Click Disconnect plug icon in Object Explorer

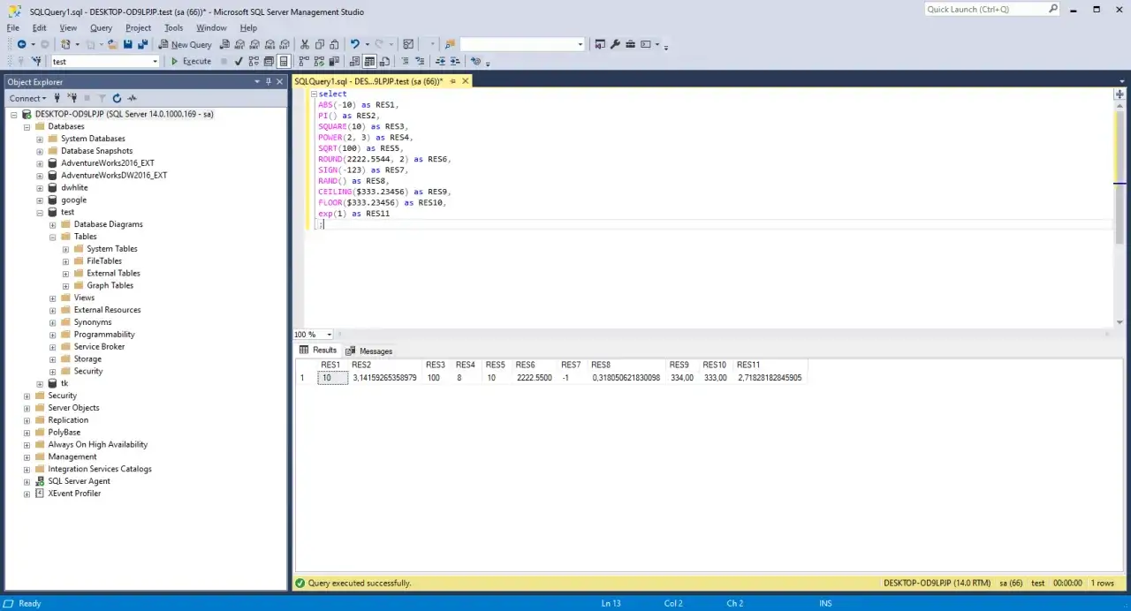(x=72, y=98)
